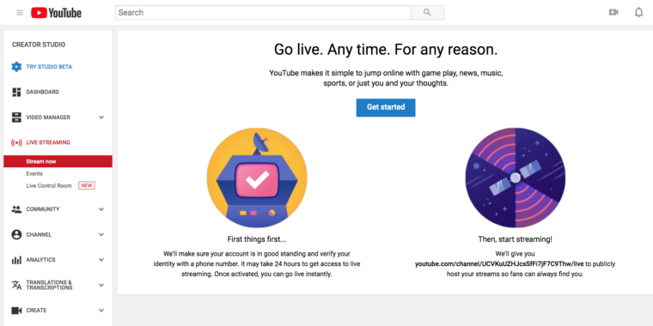This screenshot has width=653, height=326.
Task: Open the hamburger guide menu icon
Action: [20, 13]
